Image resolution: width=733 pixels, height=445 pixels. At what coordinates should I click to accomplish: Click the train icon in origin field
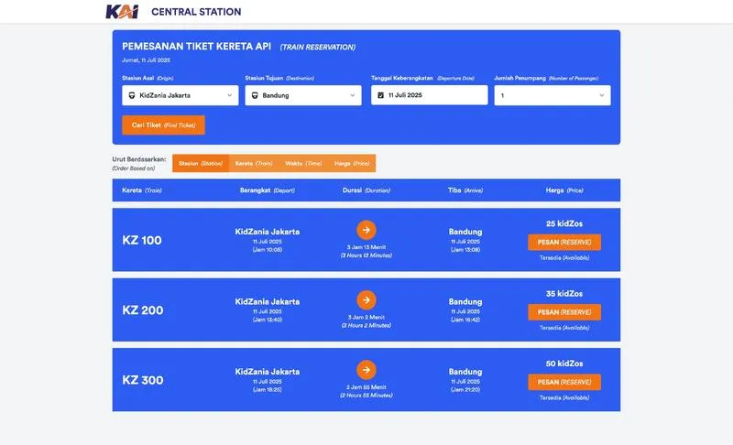[132, 95]
